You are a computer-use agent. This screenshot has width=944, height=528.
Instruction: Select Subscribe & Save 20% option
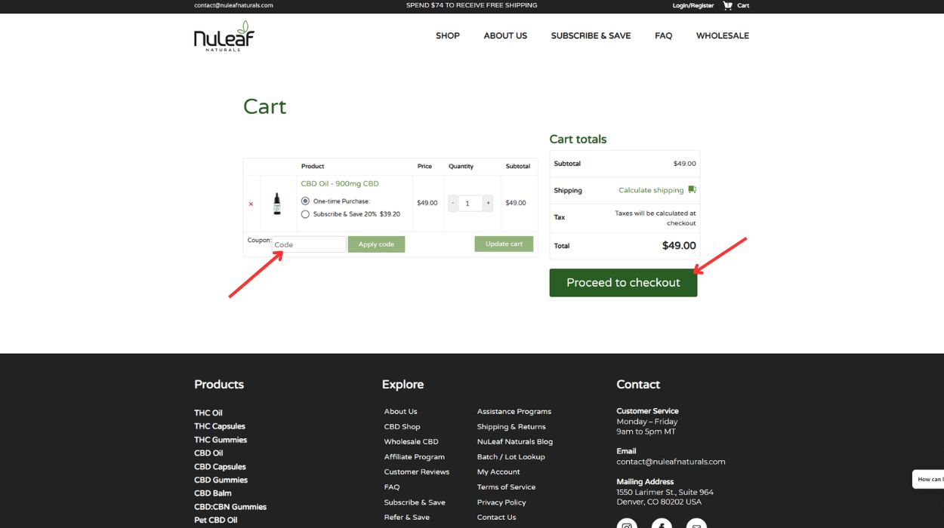click(x=305, y=214)
